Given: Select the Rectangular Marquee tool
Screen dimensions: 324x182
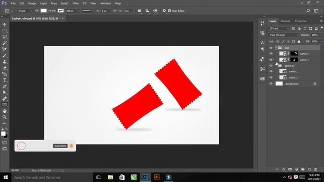Looking at the screenshot, I should click(x=5, y=31).
